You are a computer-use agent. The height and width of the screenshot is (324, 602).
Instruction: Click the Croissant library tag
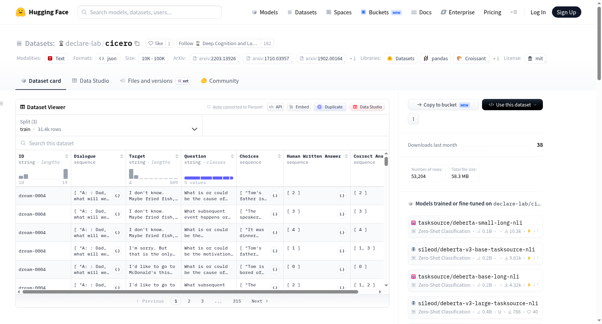point(471,58)
